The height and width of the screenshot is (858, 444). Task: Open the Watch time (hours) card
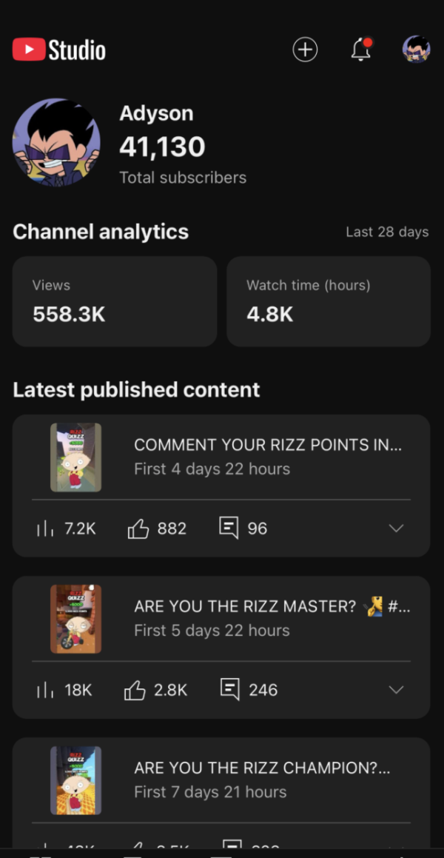click(328, 301)
